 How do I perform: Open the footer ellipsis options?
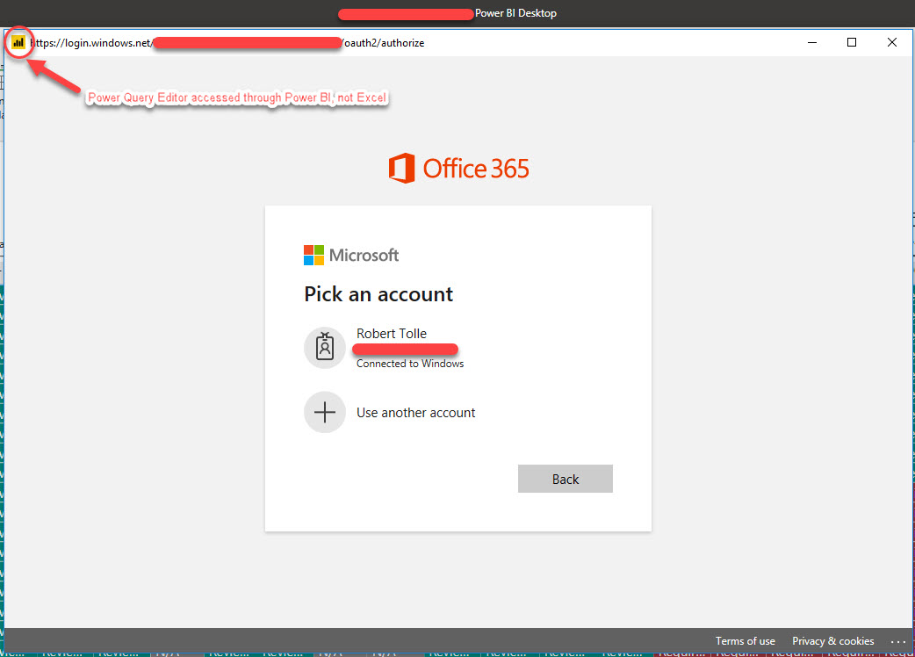897,641
